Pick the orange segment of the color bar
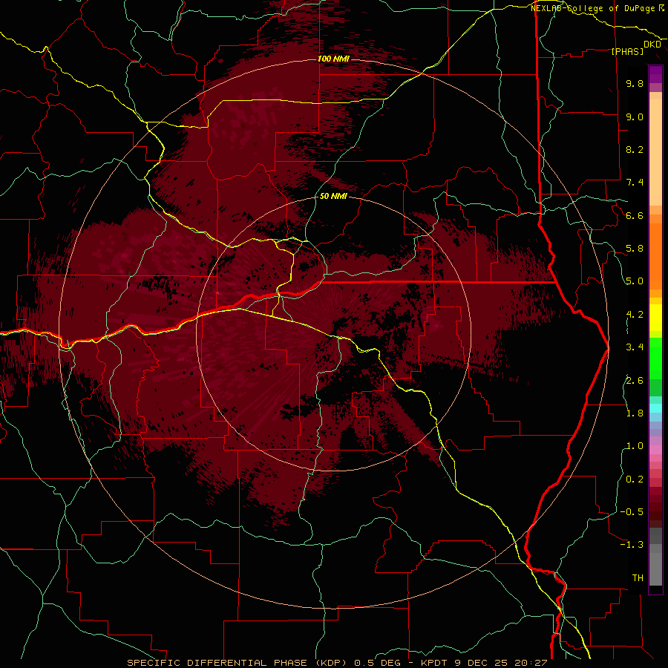The image size is (668, 668). (x=655, y=255)
